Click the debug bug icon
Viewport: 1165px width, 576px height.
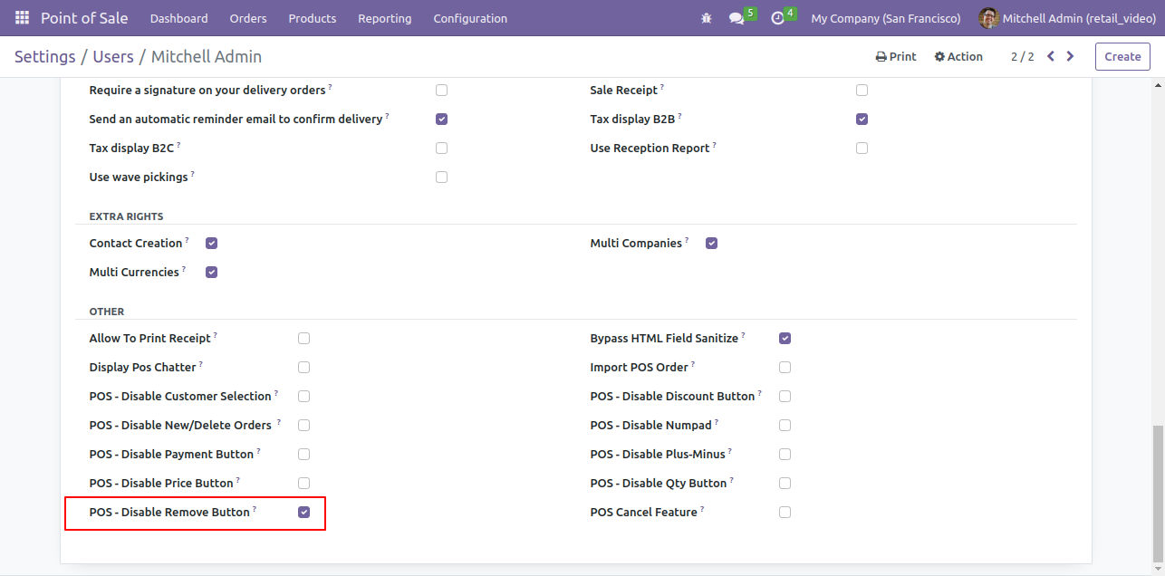point(707,18)
